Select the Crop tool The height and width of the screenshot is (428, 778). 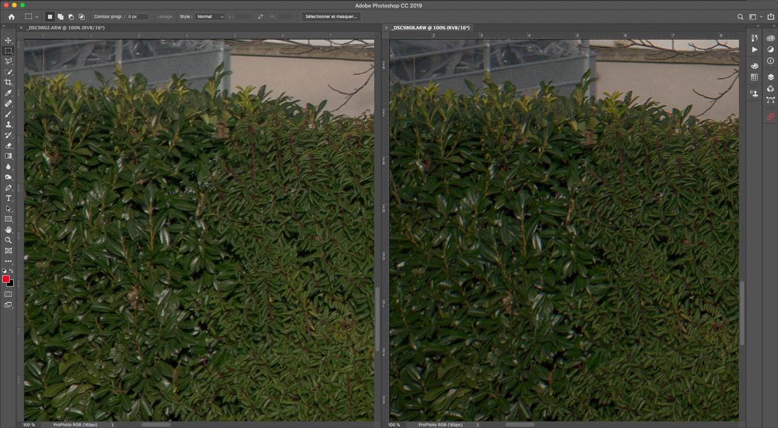(8, 82)
